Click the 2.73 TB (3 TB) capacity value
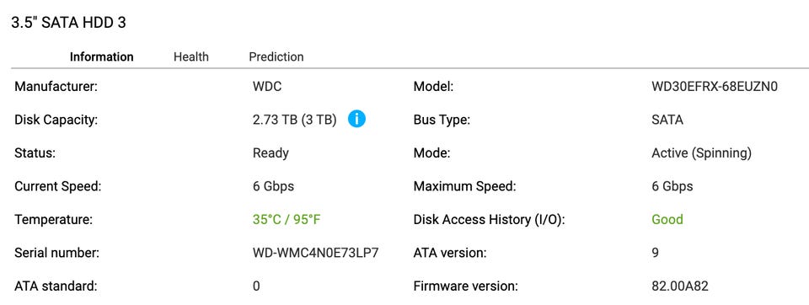 [x=295, y=120]
